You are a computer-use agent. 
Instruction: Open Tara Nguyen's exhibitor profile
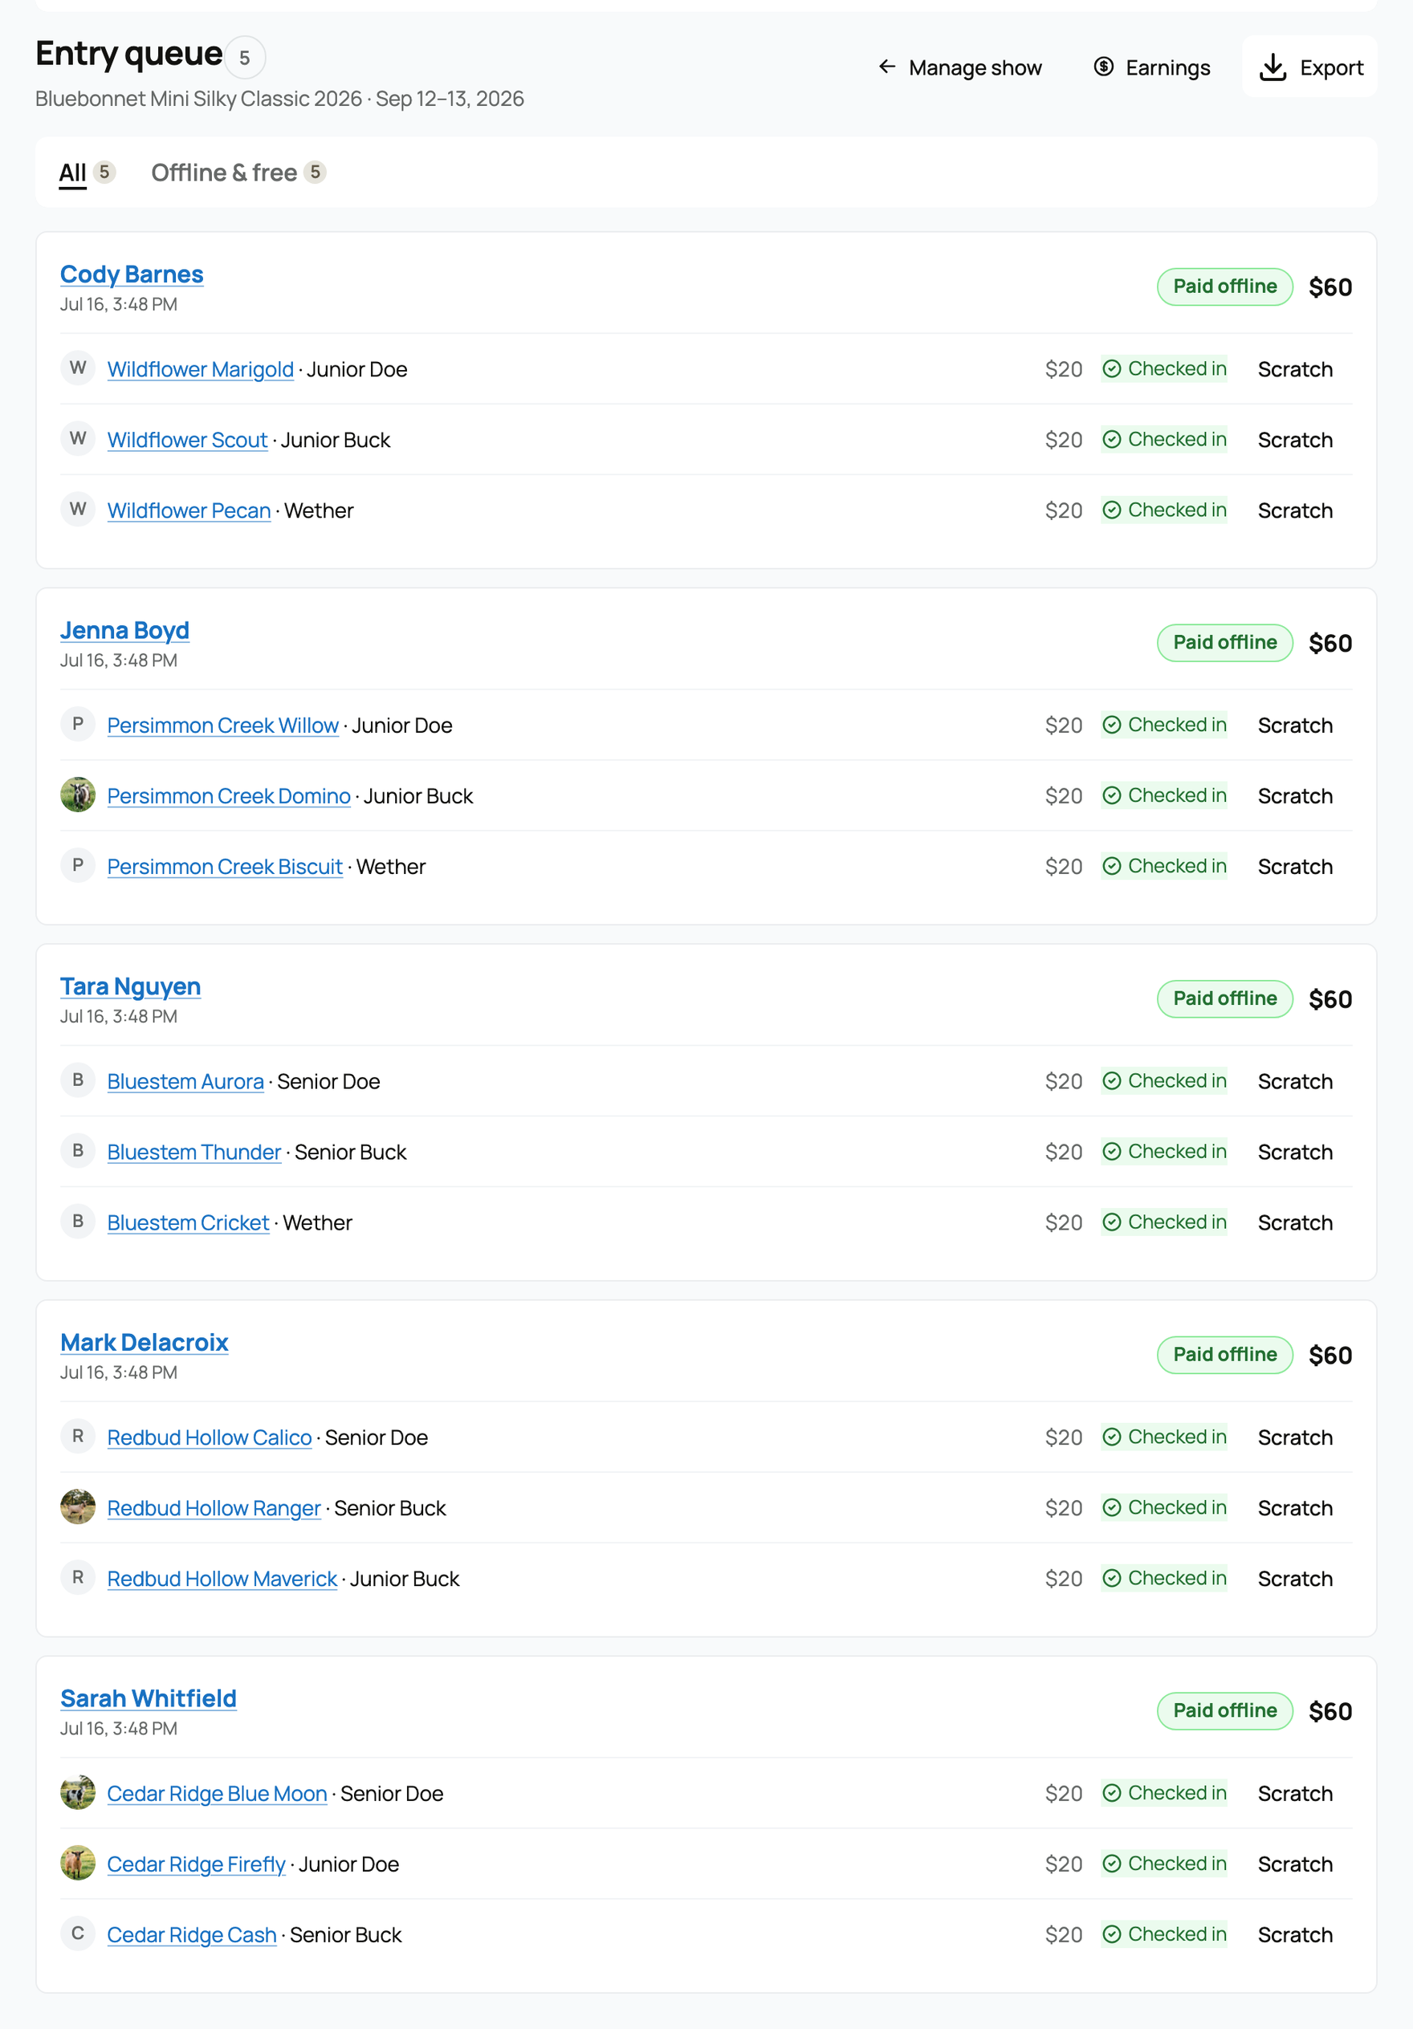click(130, 987)
